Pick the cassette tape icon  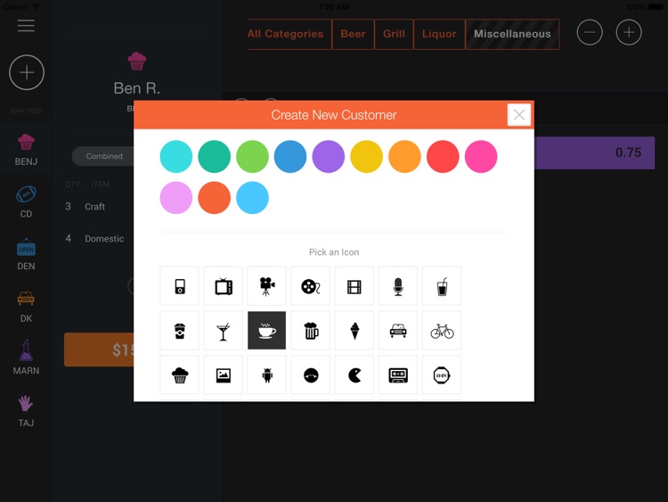pos(398,374)
